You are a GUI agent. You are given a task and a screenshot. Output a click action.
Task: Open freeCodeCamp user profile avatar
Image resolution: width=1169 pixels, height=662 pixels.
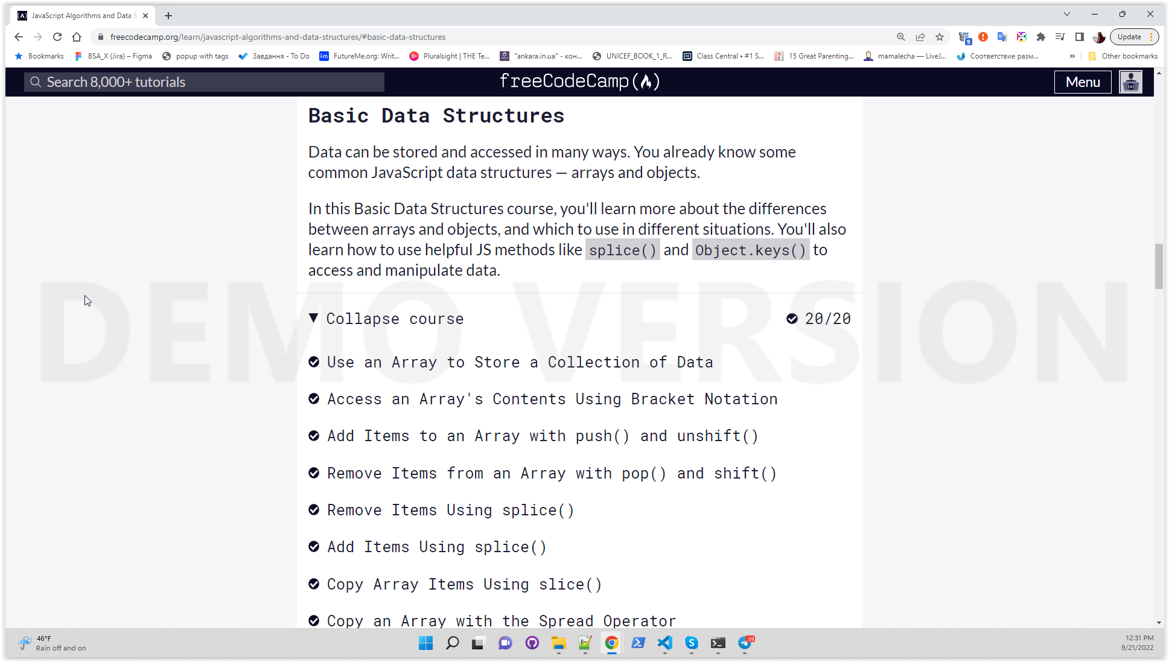(x=1130, y=81)
